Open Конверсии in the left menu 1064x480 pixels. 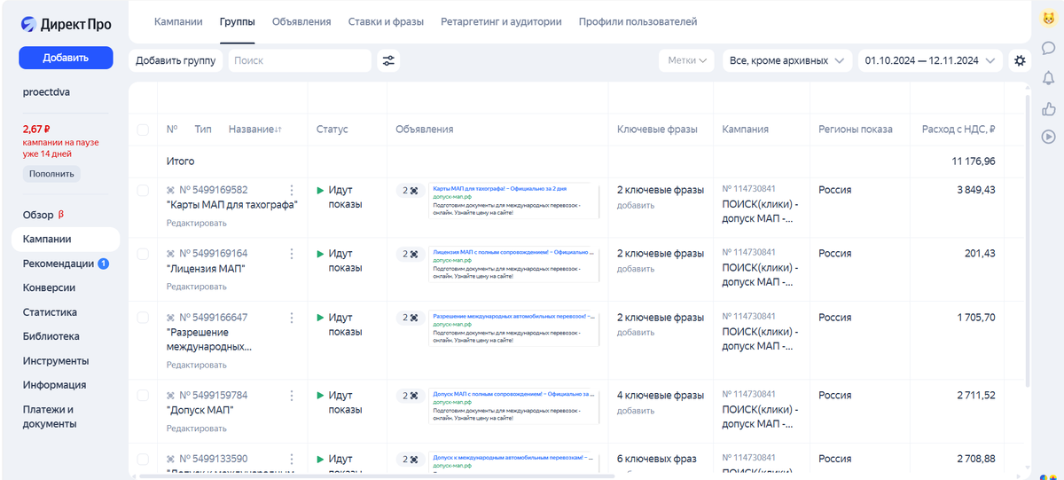click(x=49, y=287)
